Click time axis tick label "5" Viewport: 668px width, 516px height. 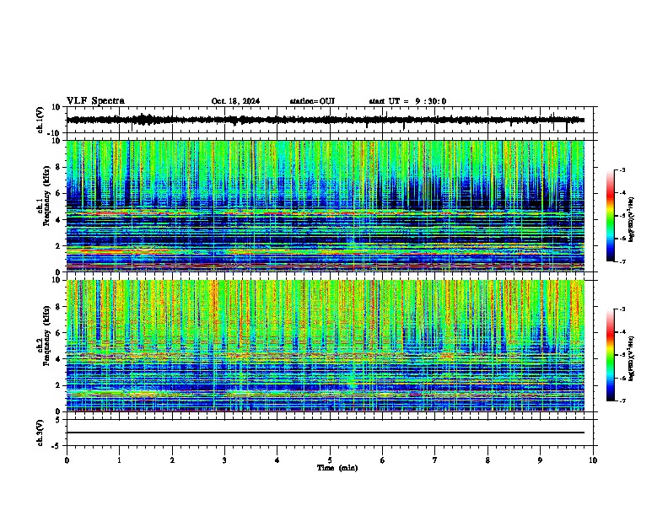330,460
